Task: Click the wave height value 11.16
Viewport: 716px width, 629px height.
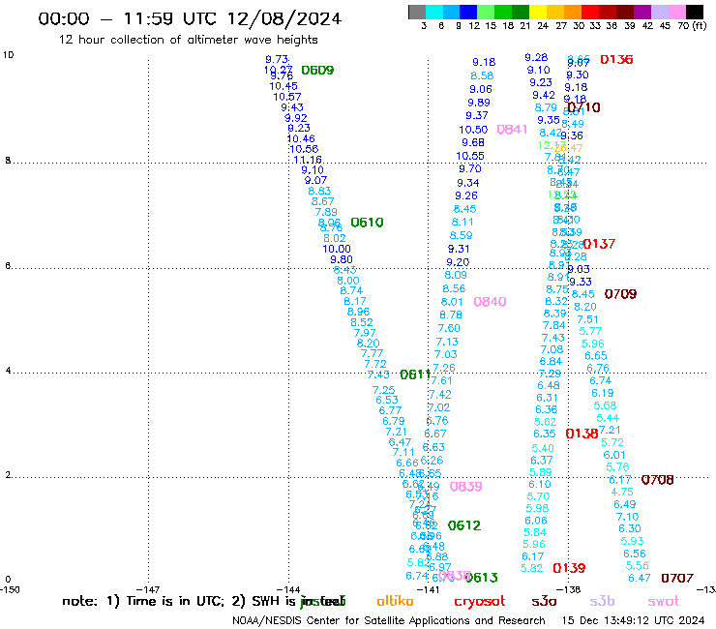Action: [x=308, y=160]
